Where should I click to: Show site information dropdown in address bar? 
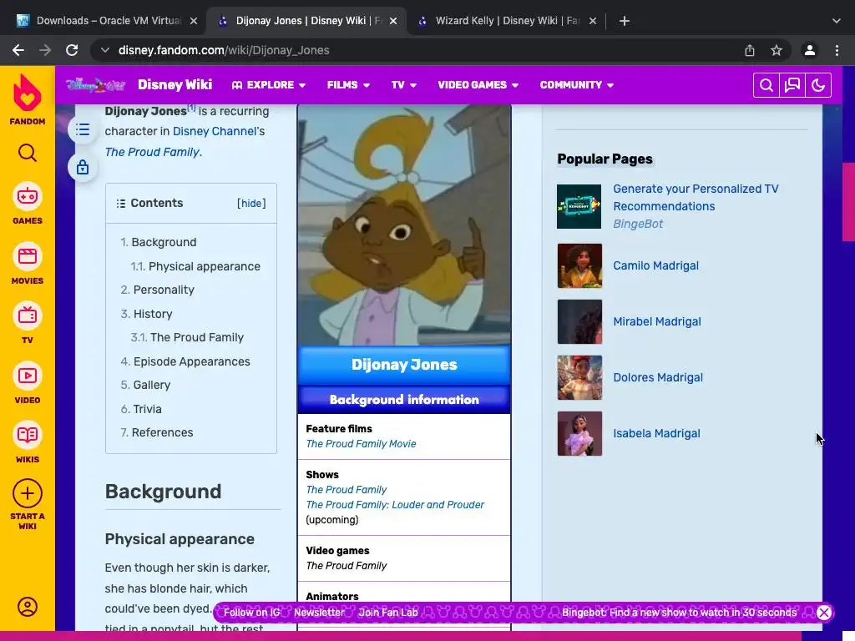pyautogui.click(x=104, y=50)
